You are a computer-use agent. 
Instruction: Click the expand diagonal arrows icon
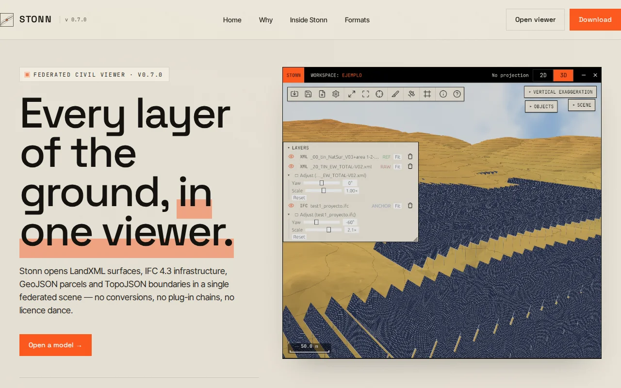pos(352,94)
